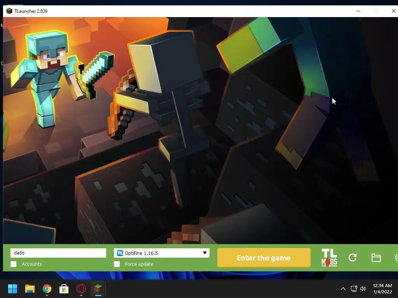The height and width of the screenshot is (298, 398).
Task: Click the username field containing dado
Action: (x=58, y=253)
